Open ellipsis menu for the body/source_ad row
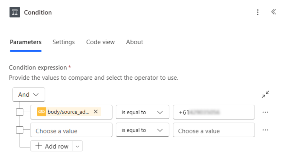 [x=265, y=112]
